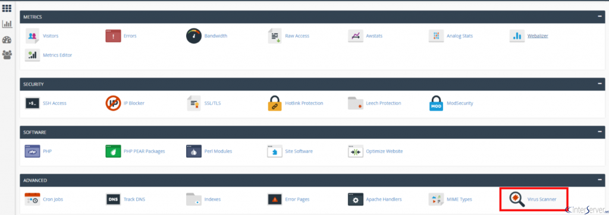Click the MIME Types icon
609x215 pixels.
point(436,199)
